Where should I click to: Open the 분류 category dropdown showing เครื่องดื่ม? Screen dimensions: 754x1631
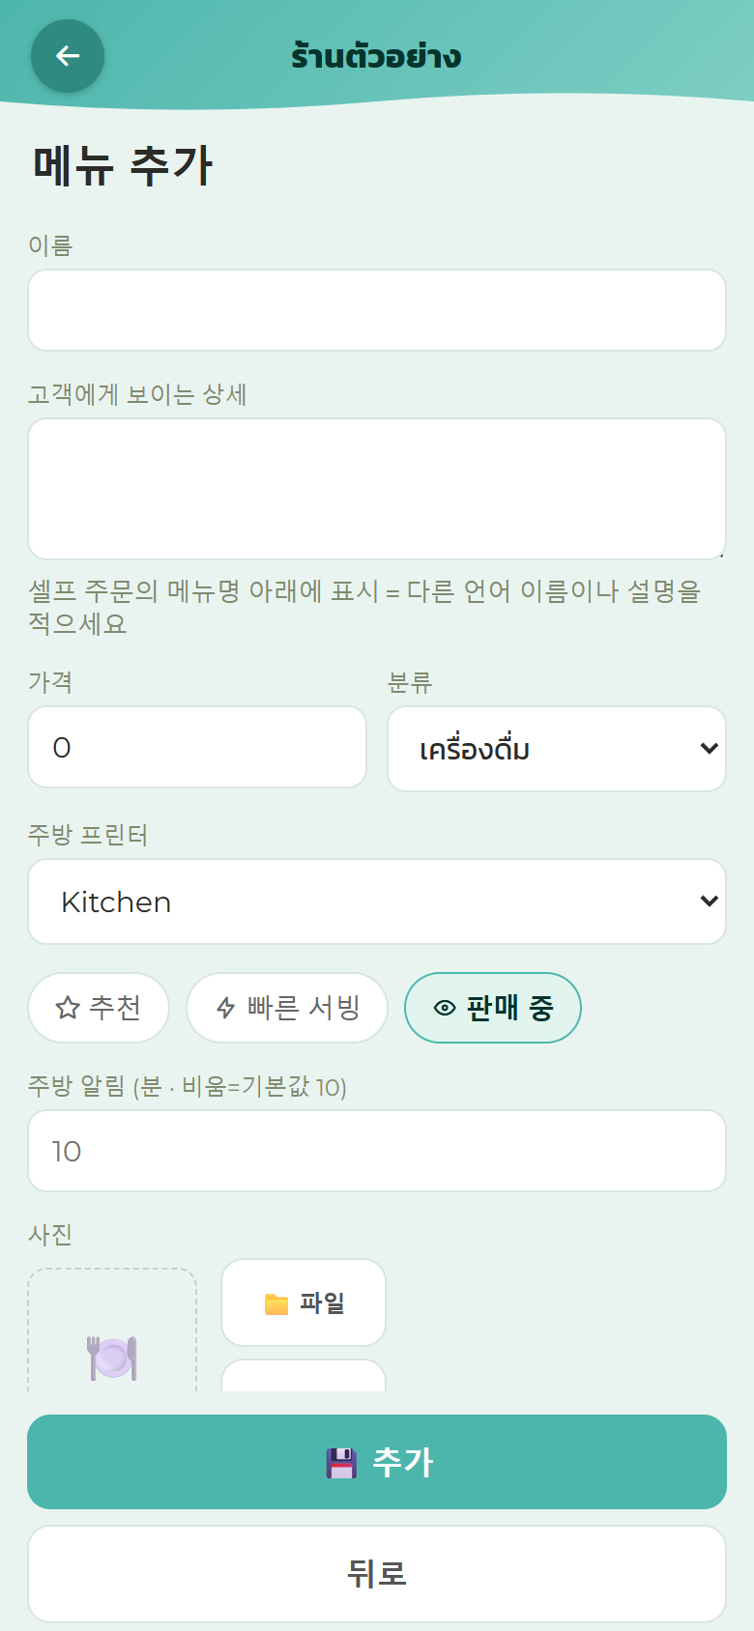(557, 749)
